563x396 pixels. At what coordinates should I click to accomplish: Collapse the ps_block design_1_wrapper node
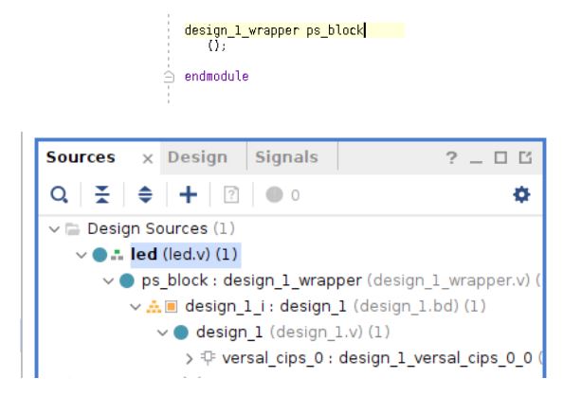pos(108,280)
